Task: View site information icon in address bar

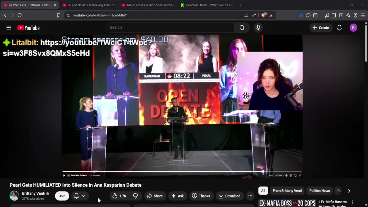Action: click(68, 15)
